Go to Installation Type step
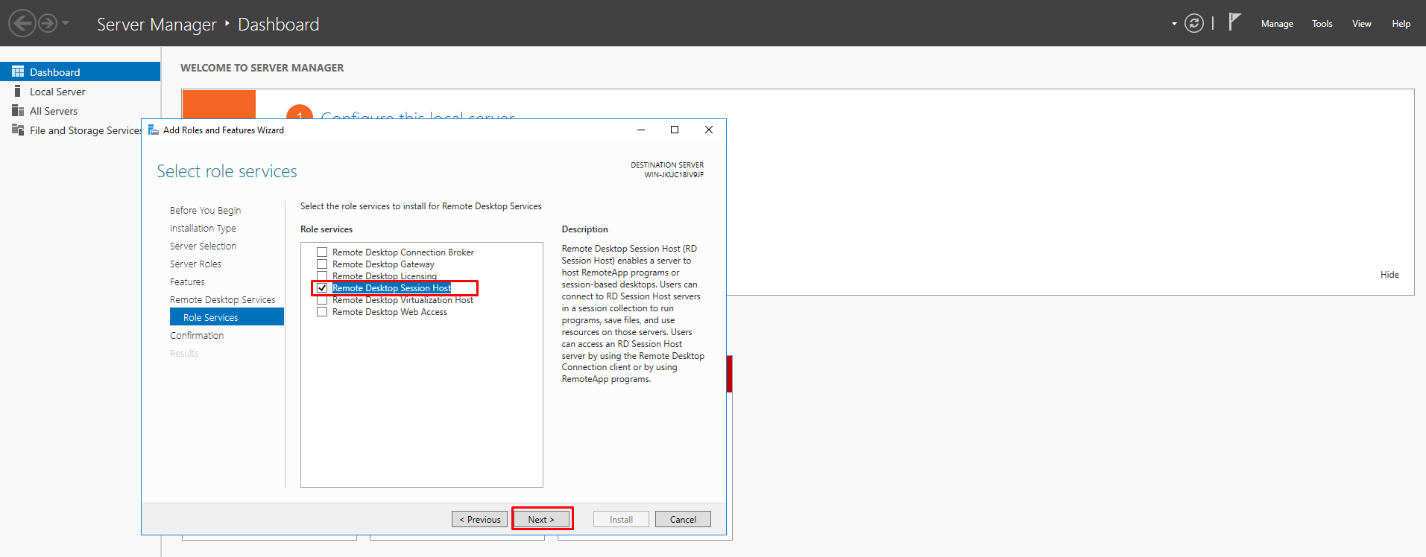1426x557 pixels. (x=203, y=229)
